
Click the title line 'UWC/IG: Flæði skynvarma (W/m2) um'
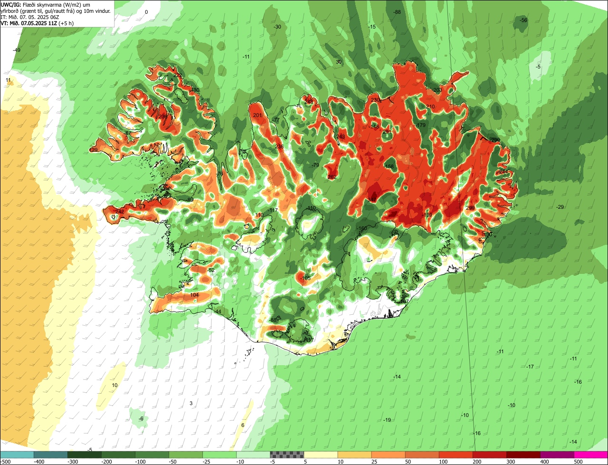click(x=46, y=4)
